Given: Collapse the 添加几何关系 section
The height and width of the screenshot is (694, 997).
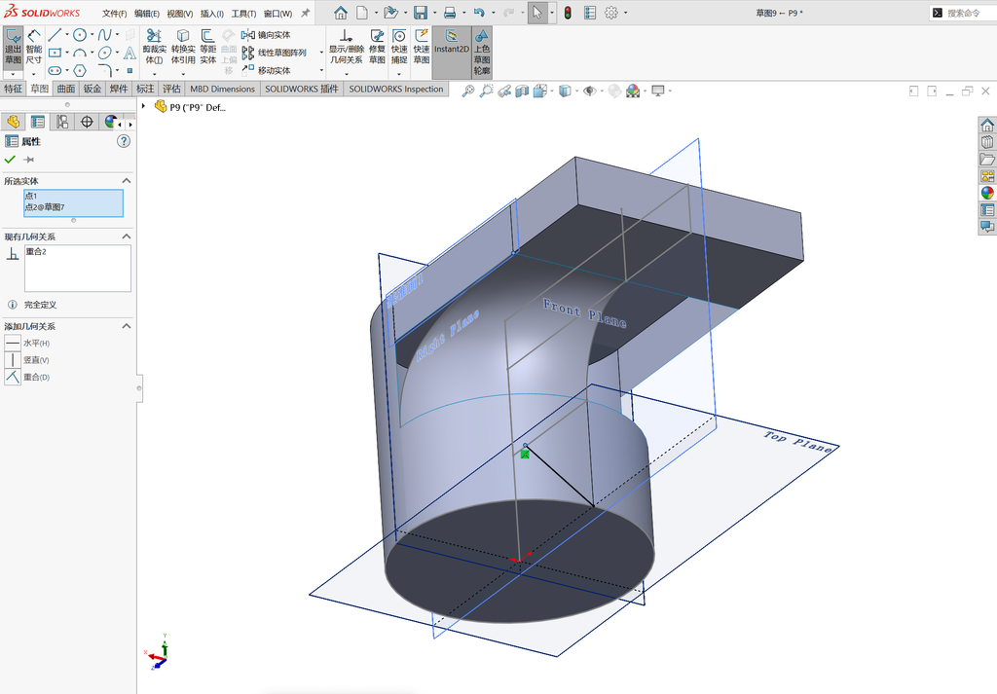Looking at the screenshot, I should point(126,326).
